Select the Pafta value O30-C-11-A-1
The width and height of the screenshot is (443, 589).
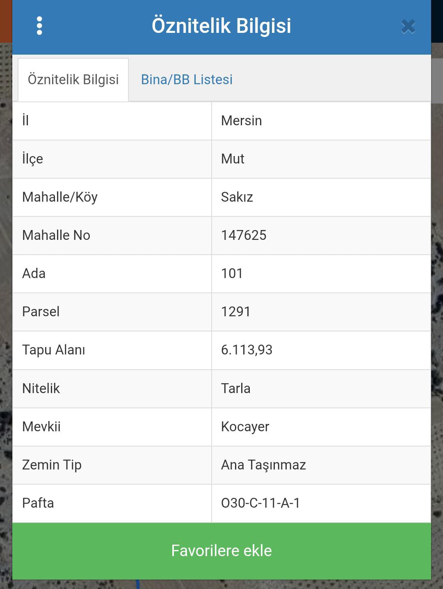click(260, 503)
